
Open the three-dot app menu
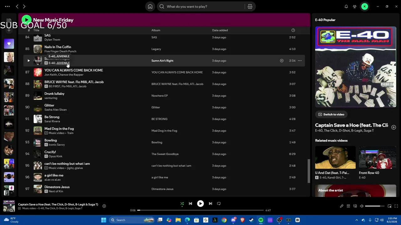coord(7,7)
